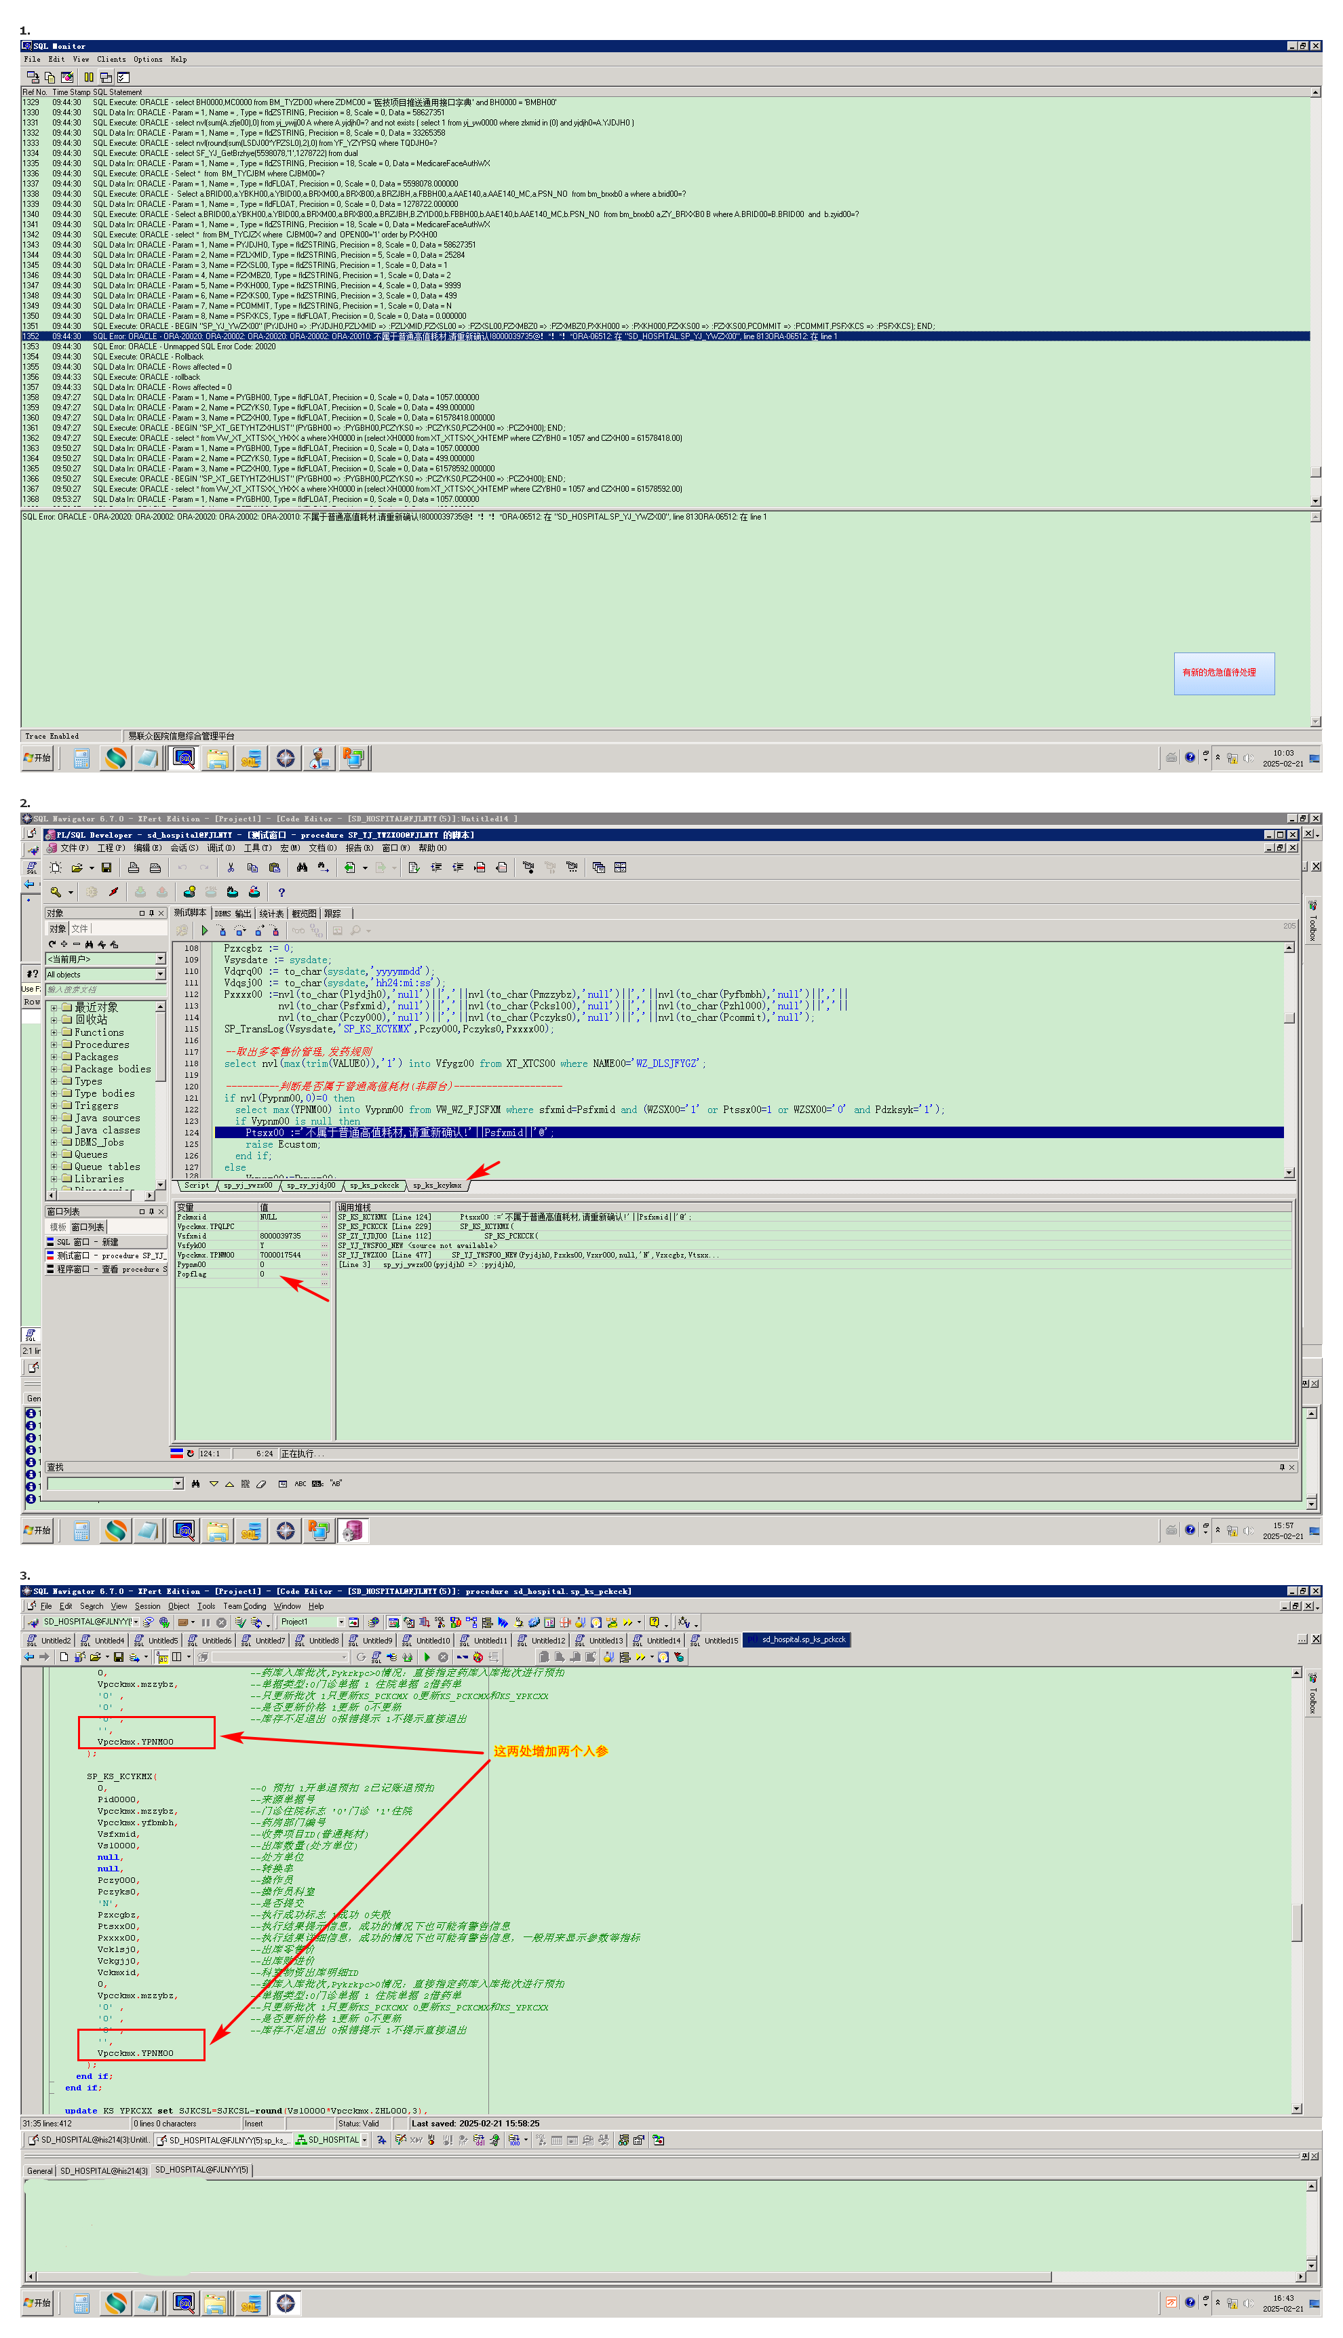Click the 输入搜索文档 search field
1343x2338 pixels.
[x=103, y=990]
